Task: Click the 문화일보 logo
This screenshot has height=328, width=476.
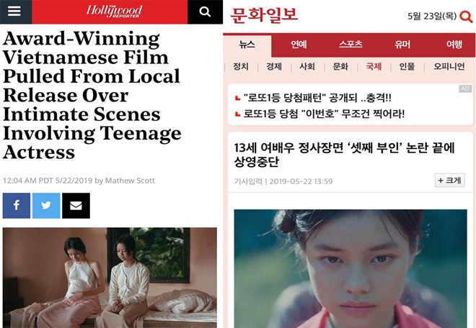Action: tap(264, 15)
